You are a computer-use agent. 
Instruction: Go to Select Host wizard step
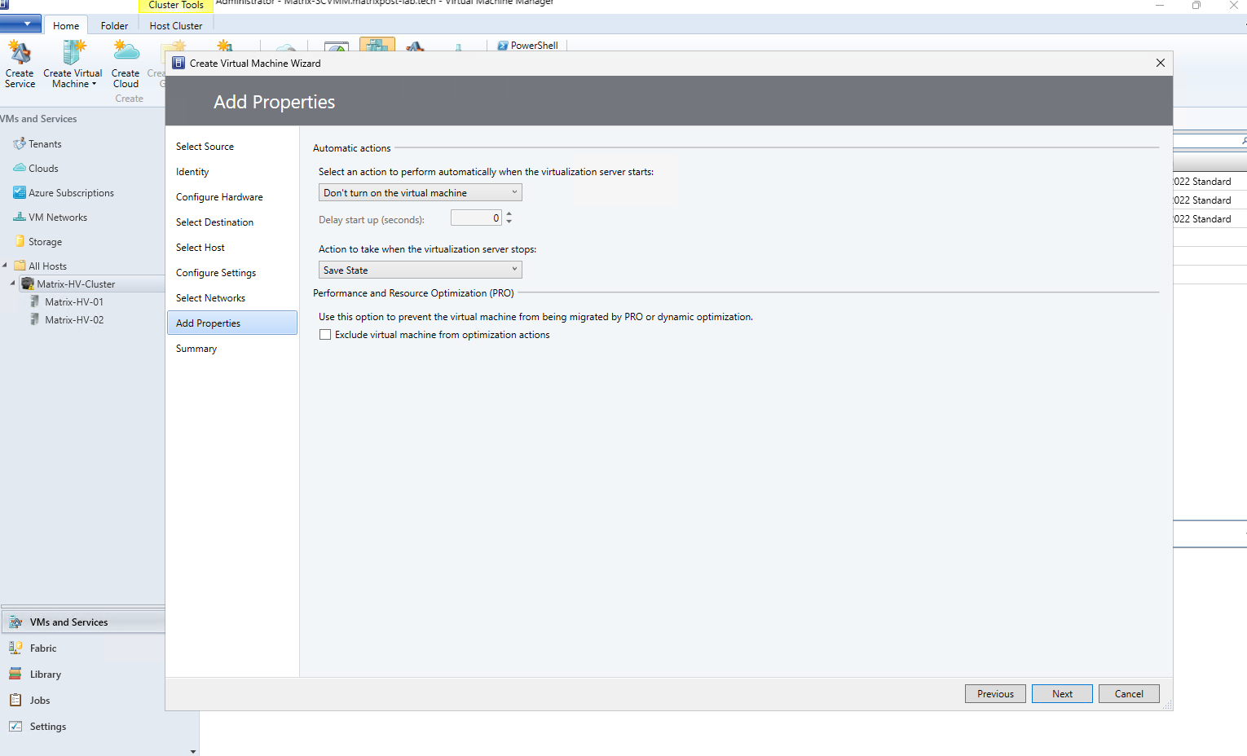(x=200, y=248)
